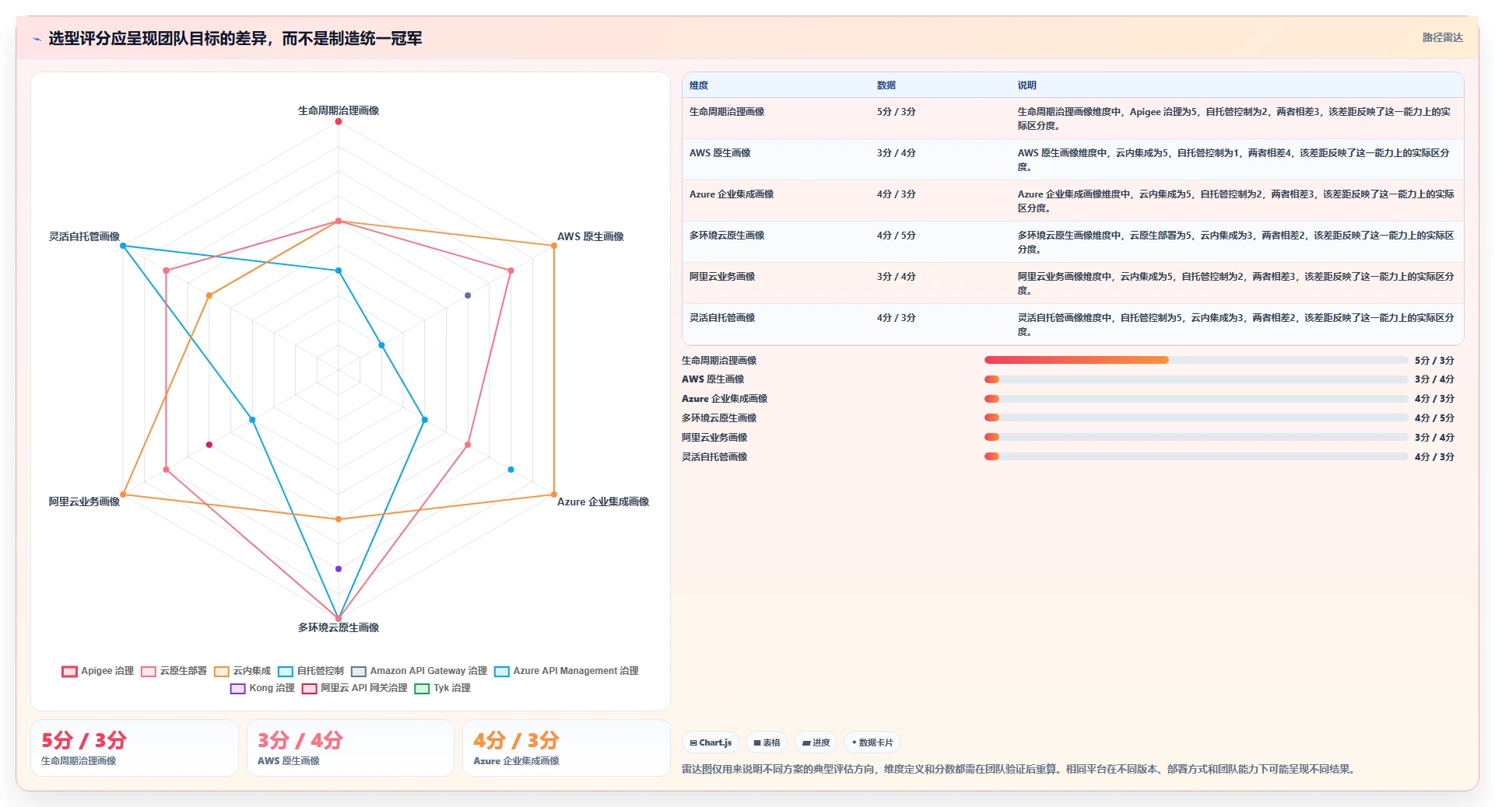Click the description text for the 灵活自托管画像 row
1495x807 pixels.
(x=1236, y=325)
